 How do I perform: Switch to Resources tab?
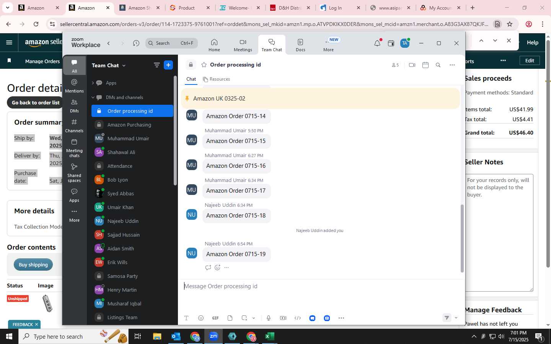coord(217,79)
